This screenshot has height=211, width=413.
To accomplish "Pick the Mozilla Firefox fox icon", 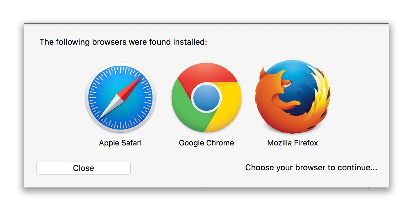I will (293, 97).
